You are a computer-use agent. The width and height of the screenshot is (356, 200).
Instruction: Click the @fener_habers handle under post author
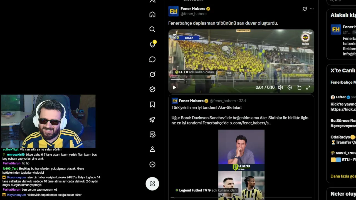tap(194, 14)
